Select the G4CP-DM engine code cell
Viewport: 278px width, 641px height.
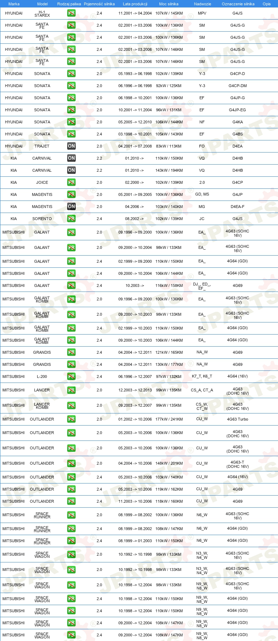[237, 86]
